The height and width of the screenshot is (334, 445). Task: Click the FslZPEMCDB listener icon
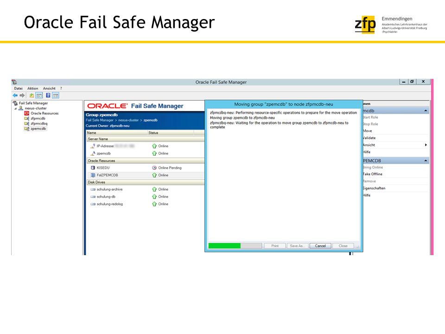[x=93, y=175]
